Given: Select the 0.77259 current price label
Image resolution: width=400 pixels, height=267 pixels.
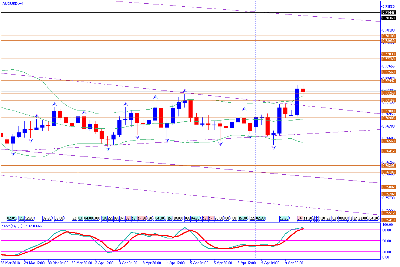Looking at the screenshot, I should pos(388,93).
